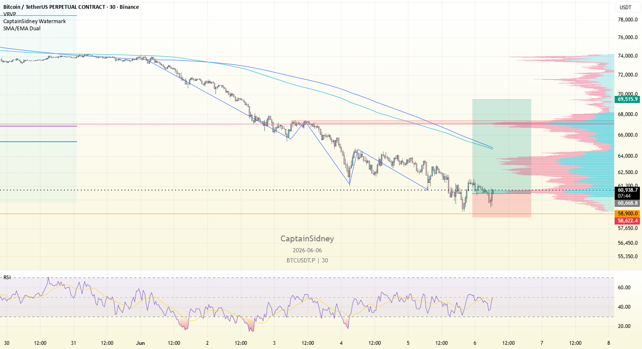Select the SMA/EMA Dual indicator label
Image resolution: width=642 pixels, height=349 pixels.
(22, 29)
